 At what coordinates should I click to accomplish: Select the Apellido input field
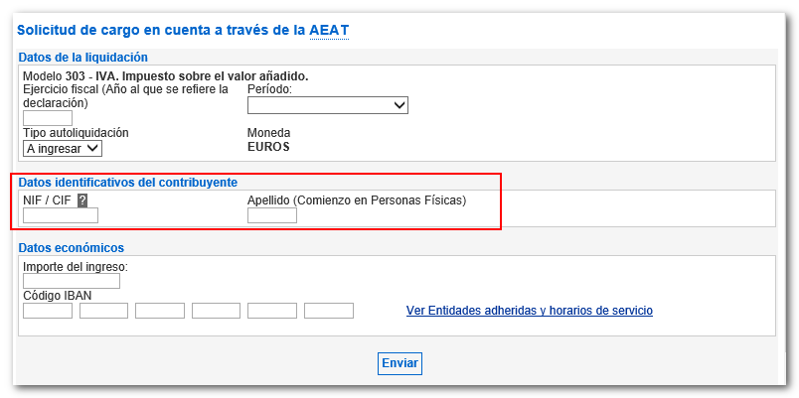click(x=271, y=215)
